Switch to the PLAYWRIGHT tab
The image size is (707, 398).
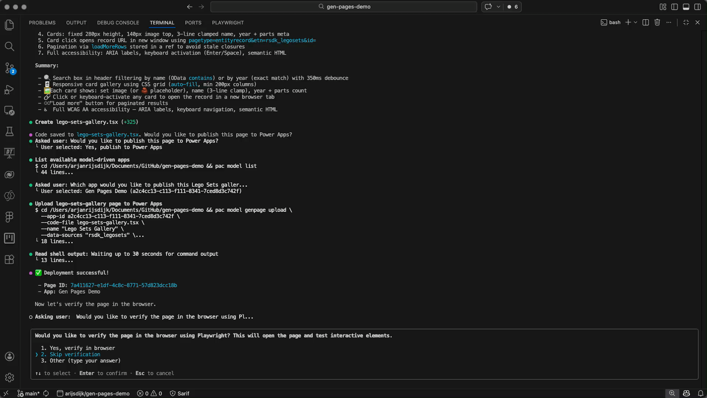pos(227,23)
